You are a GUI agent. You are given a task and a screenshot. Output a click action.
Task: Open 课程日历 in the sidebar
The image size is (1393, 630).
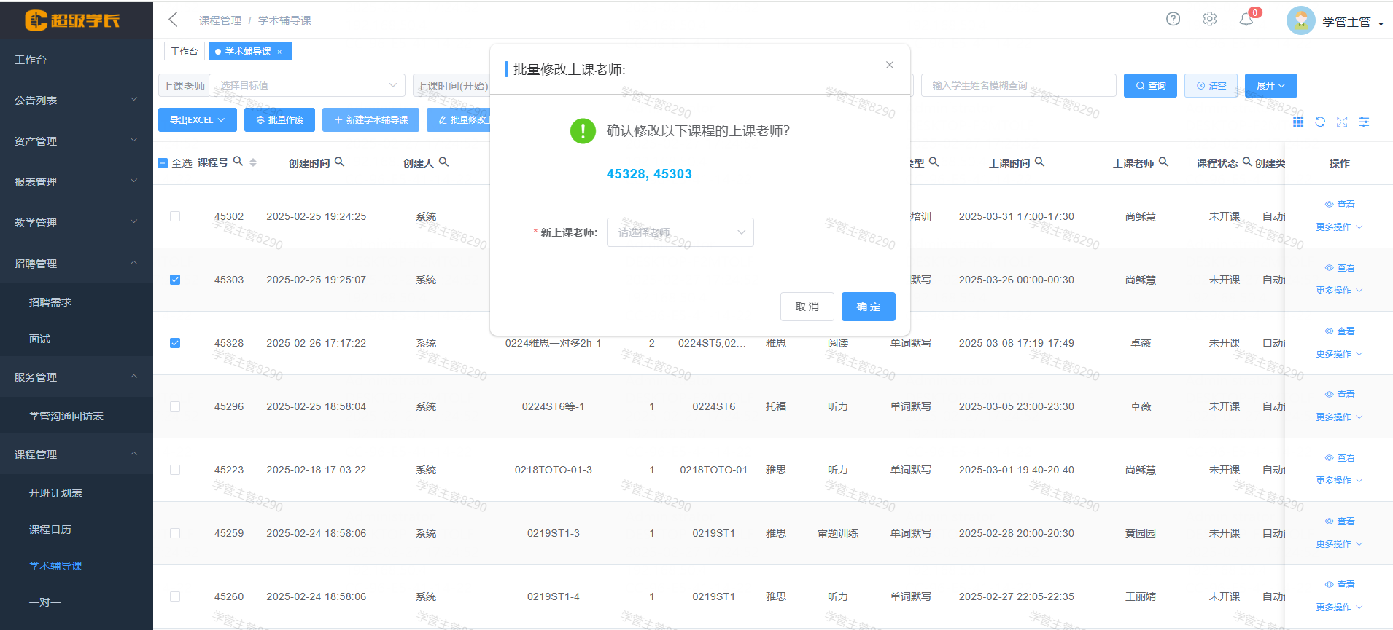pos(50,529)
